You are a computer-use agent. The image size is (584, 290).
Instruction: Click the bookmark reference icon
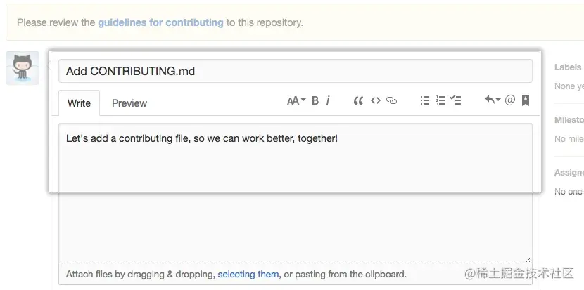pyautogui.click(x=526, y=100)
